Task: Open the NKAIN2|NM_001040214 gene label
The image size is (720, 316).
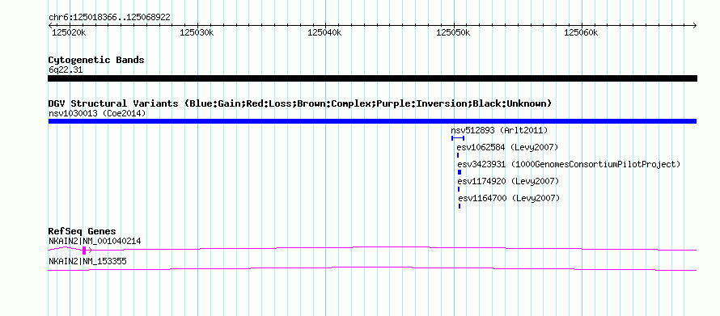Action: coord(95,241)
